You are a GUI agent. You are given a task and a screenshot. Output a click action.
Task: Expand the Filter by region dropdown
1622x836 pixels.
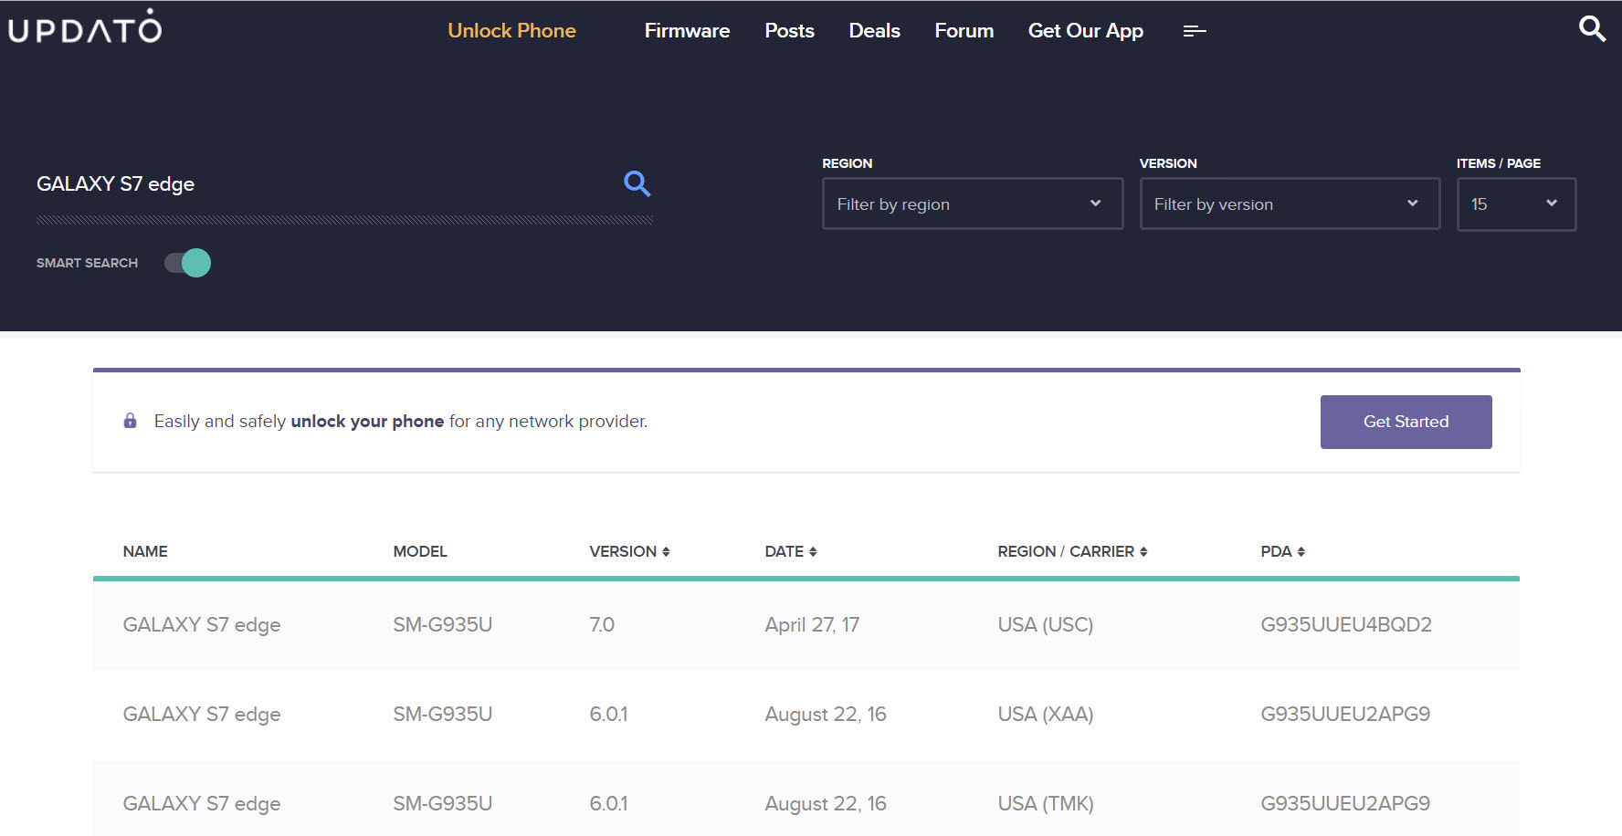(x=972, y=204)
